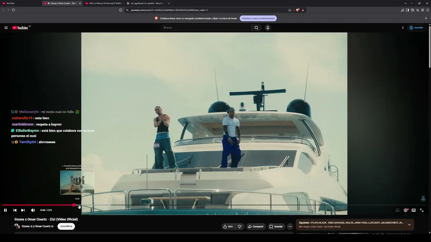Submit search with the magnifier icon
Viewport: 431px width, 242px height.
point(256,28)
